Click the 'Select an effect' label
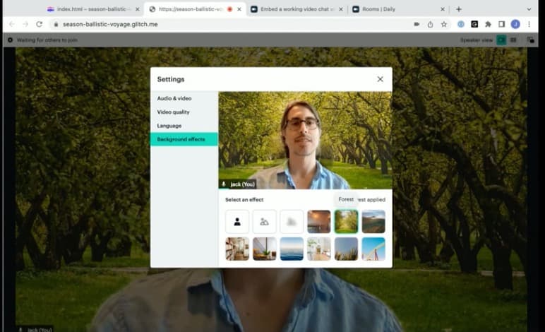The width and height of the screenshot is (545, 332). click(244, 199)
